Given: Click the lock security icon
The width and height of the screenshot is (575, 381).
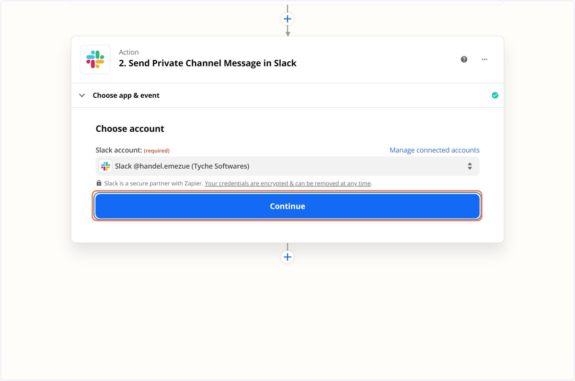Looking at the screenshot, I should (99, 183).
